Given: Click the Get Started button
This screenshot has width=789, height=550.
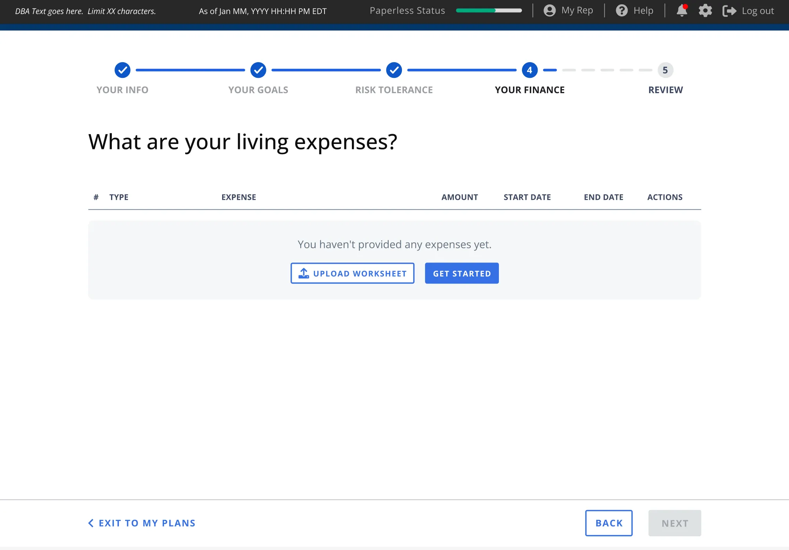Looking at the screenshot, I should click(462, 273).
